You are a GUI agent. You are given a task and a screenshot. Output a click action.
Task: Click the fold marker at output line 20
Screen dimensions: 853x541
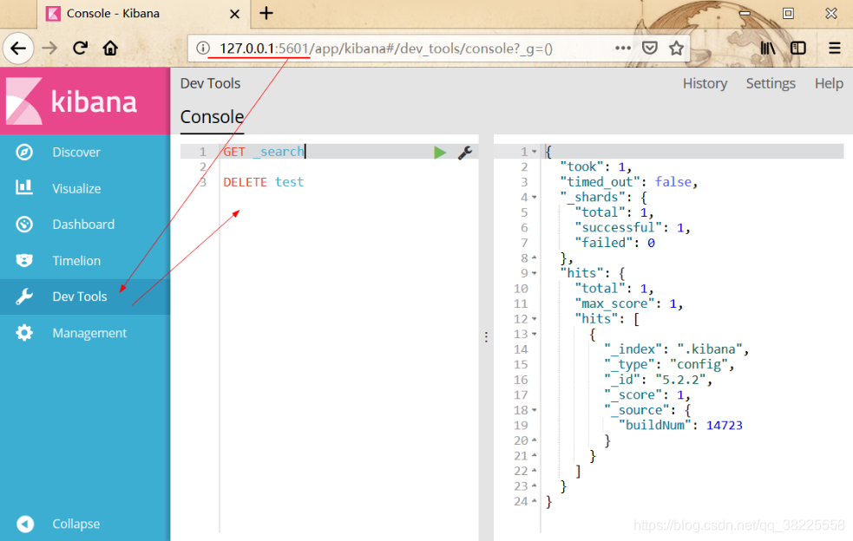(535, 440)
